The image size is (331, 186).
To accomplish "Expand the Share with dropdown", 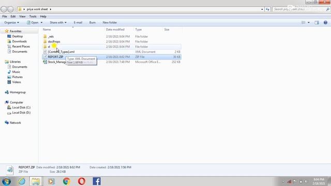I will point(58,23).
